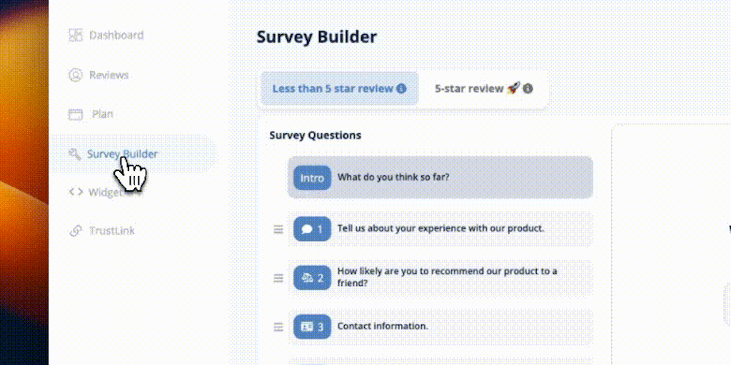The image size is (731, 365).
Task: Click the Dashboard grid icon
Action: click(75, 35)
